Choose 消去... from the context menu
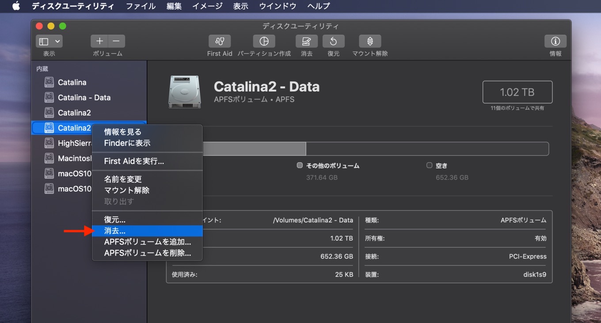This screenshot has width=601, height=323. tap(147, 231)
